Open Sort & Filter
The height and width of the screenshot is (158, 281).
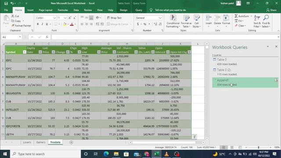coord(257,21)
